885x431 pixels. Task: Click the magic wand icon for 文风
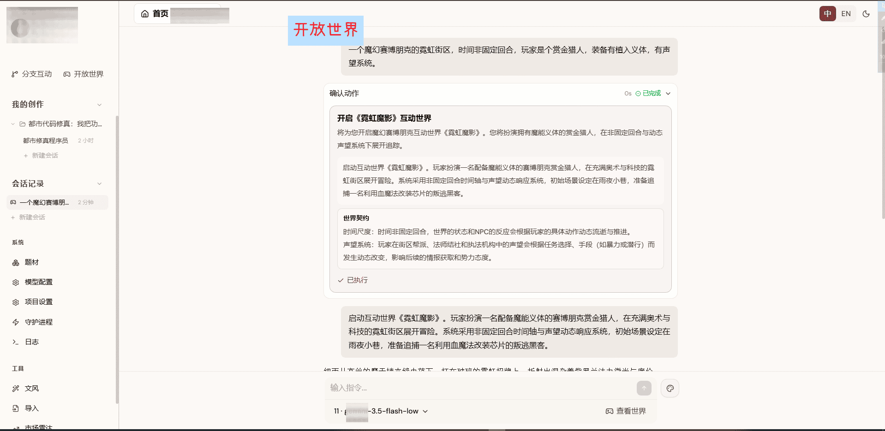pos(16,389)
